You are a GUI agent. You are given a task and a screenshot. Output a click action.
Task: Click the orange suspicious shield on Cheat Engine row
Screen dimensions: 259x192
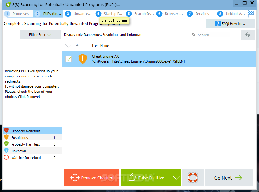tap(83, 59)
